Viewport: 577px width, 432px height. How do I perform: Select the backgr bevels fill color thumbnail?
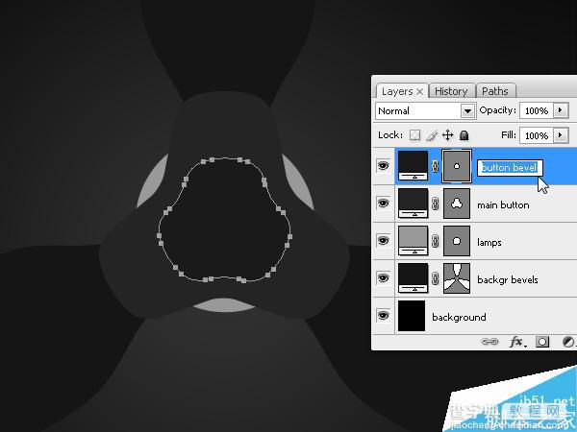(x=413, y=277)
